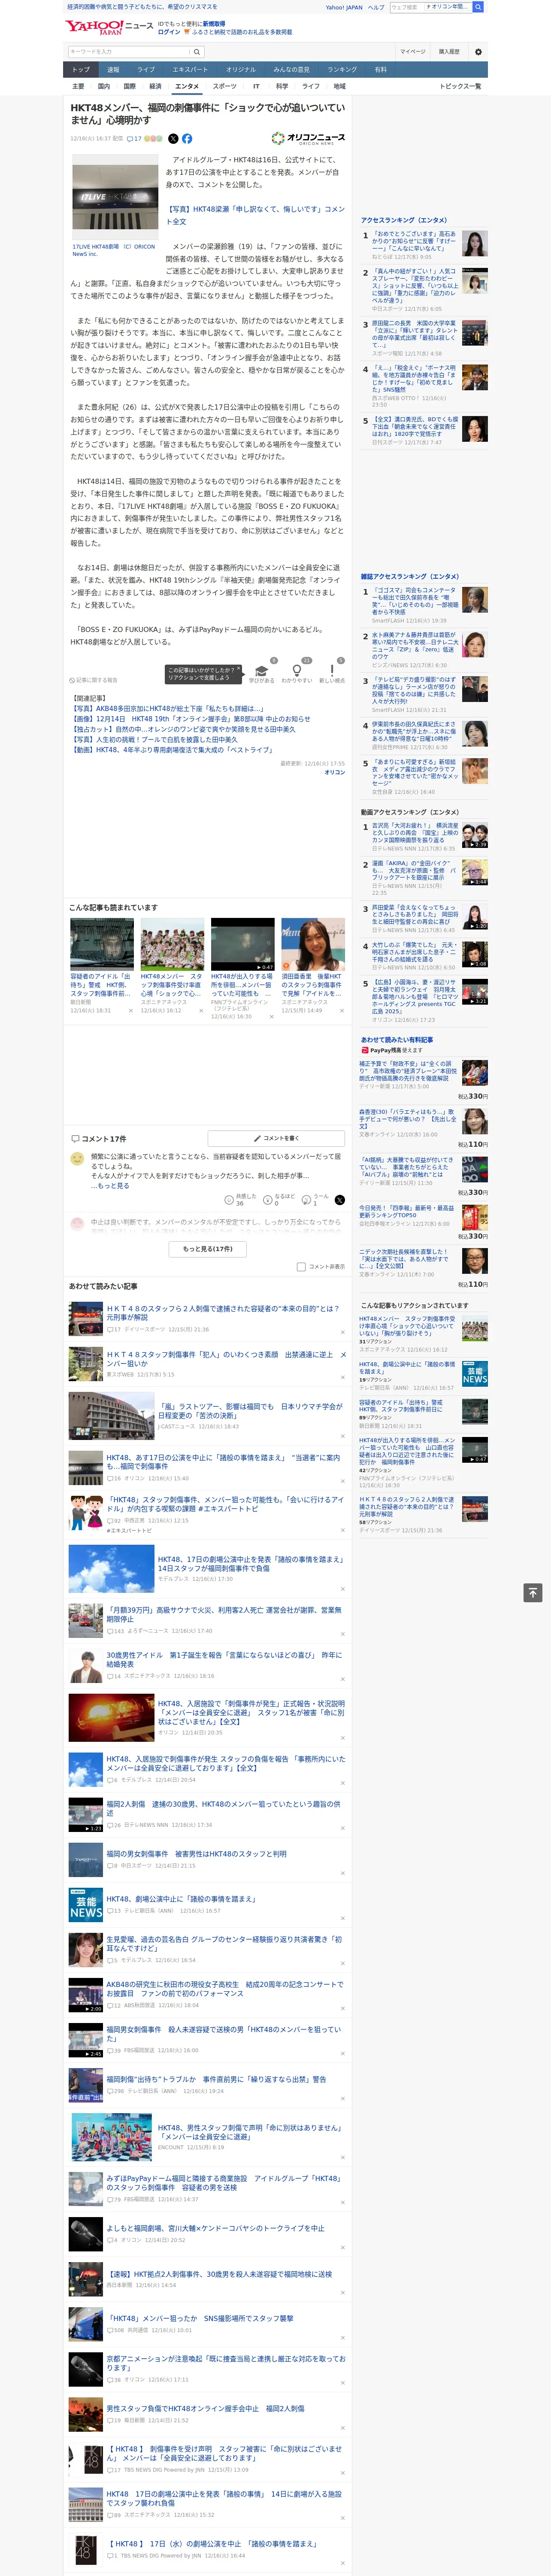Select the 国内 category tab
Viewport: 551px width, 2576px height.
(104, 86)
